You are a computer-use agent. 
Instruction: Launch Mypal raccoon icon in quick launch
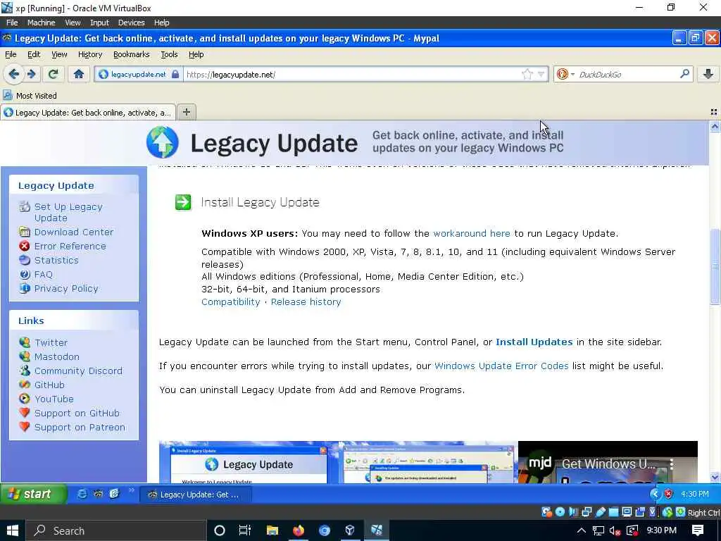pos(98,494)
